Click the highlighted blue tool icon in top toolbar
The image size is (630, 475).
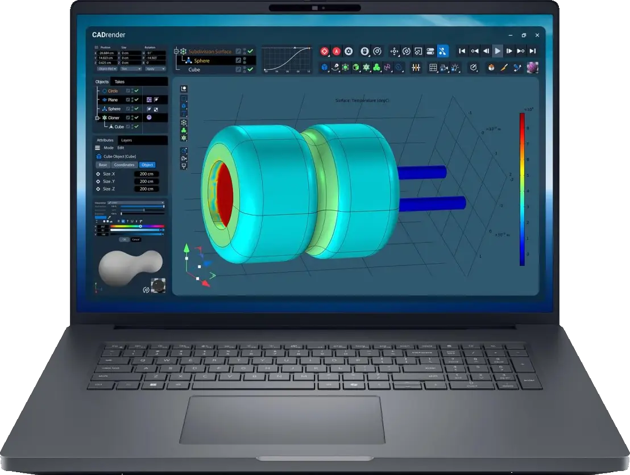pyautogui.click(x=443, y=51)
